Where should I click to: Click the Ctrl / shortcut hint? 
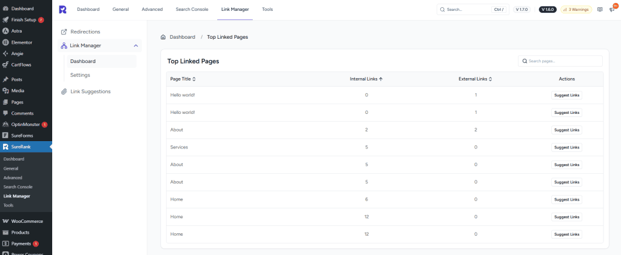point(499,10)
